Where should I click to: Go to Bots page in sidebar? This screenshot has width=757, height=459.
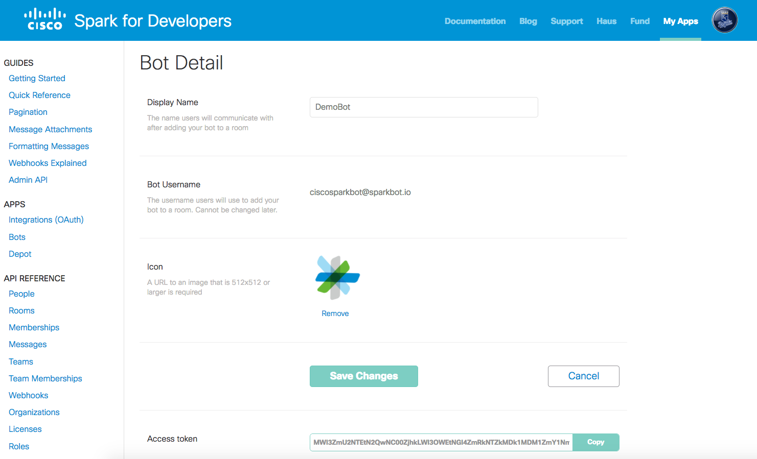pyautogui.click(x=17, y=237)
